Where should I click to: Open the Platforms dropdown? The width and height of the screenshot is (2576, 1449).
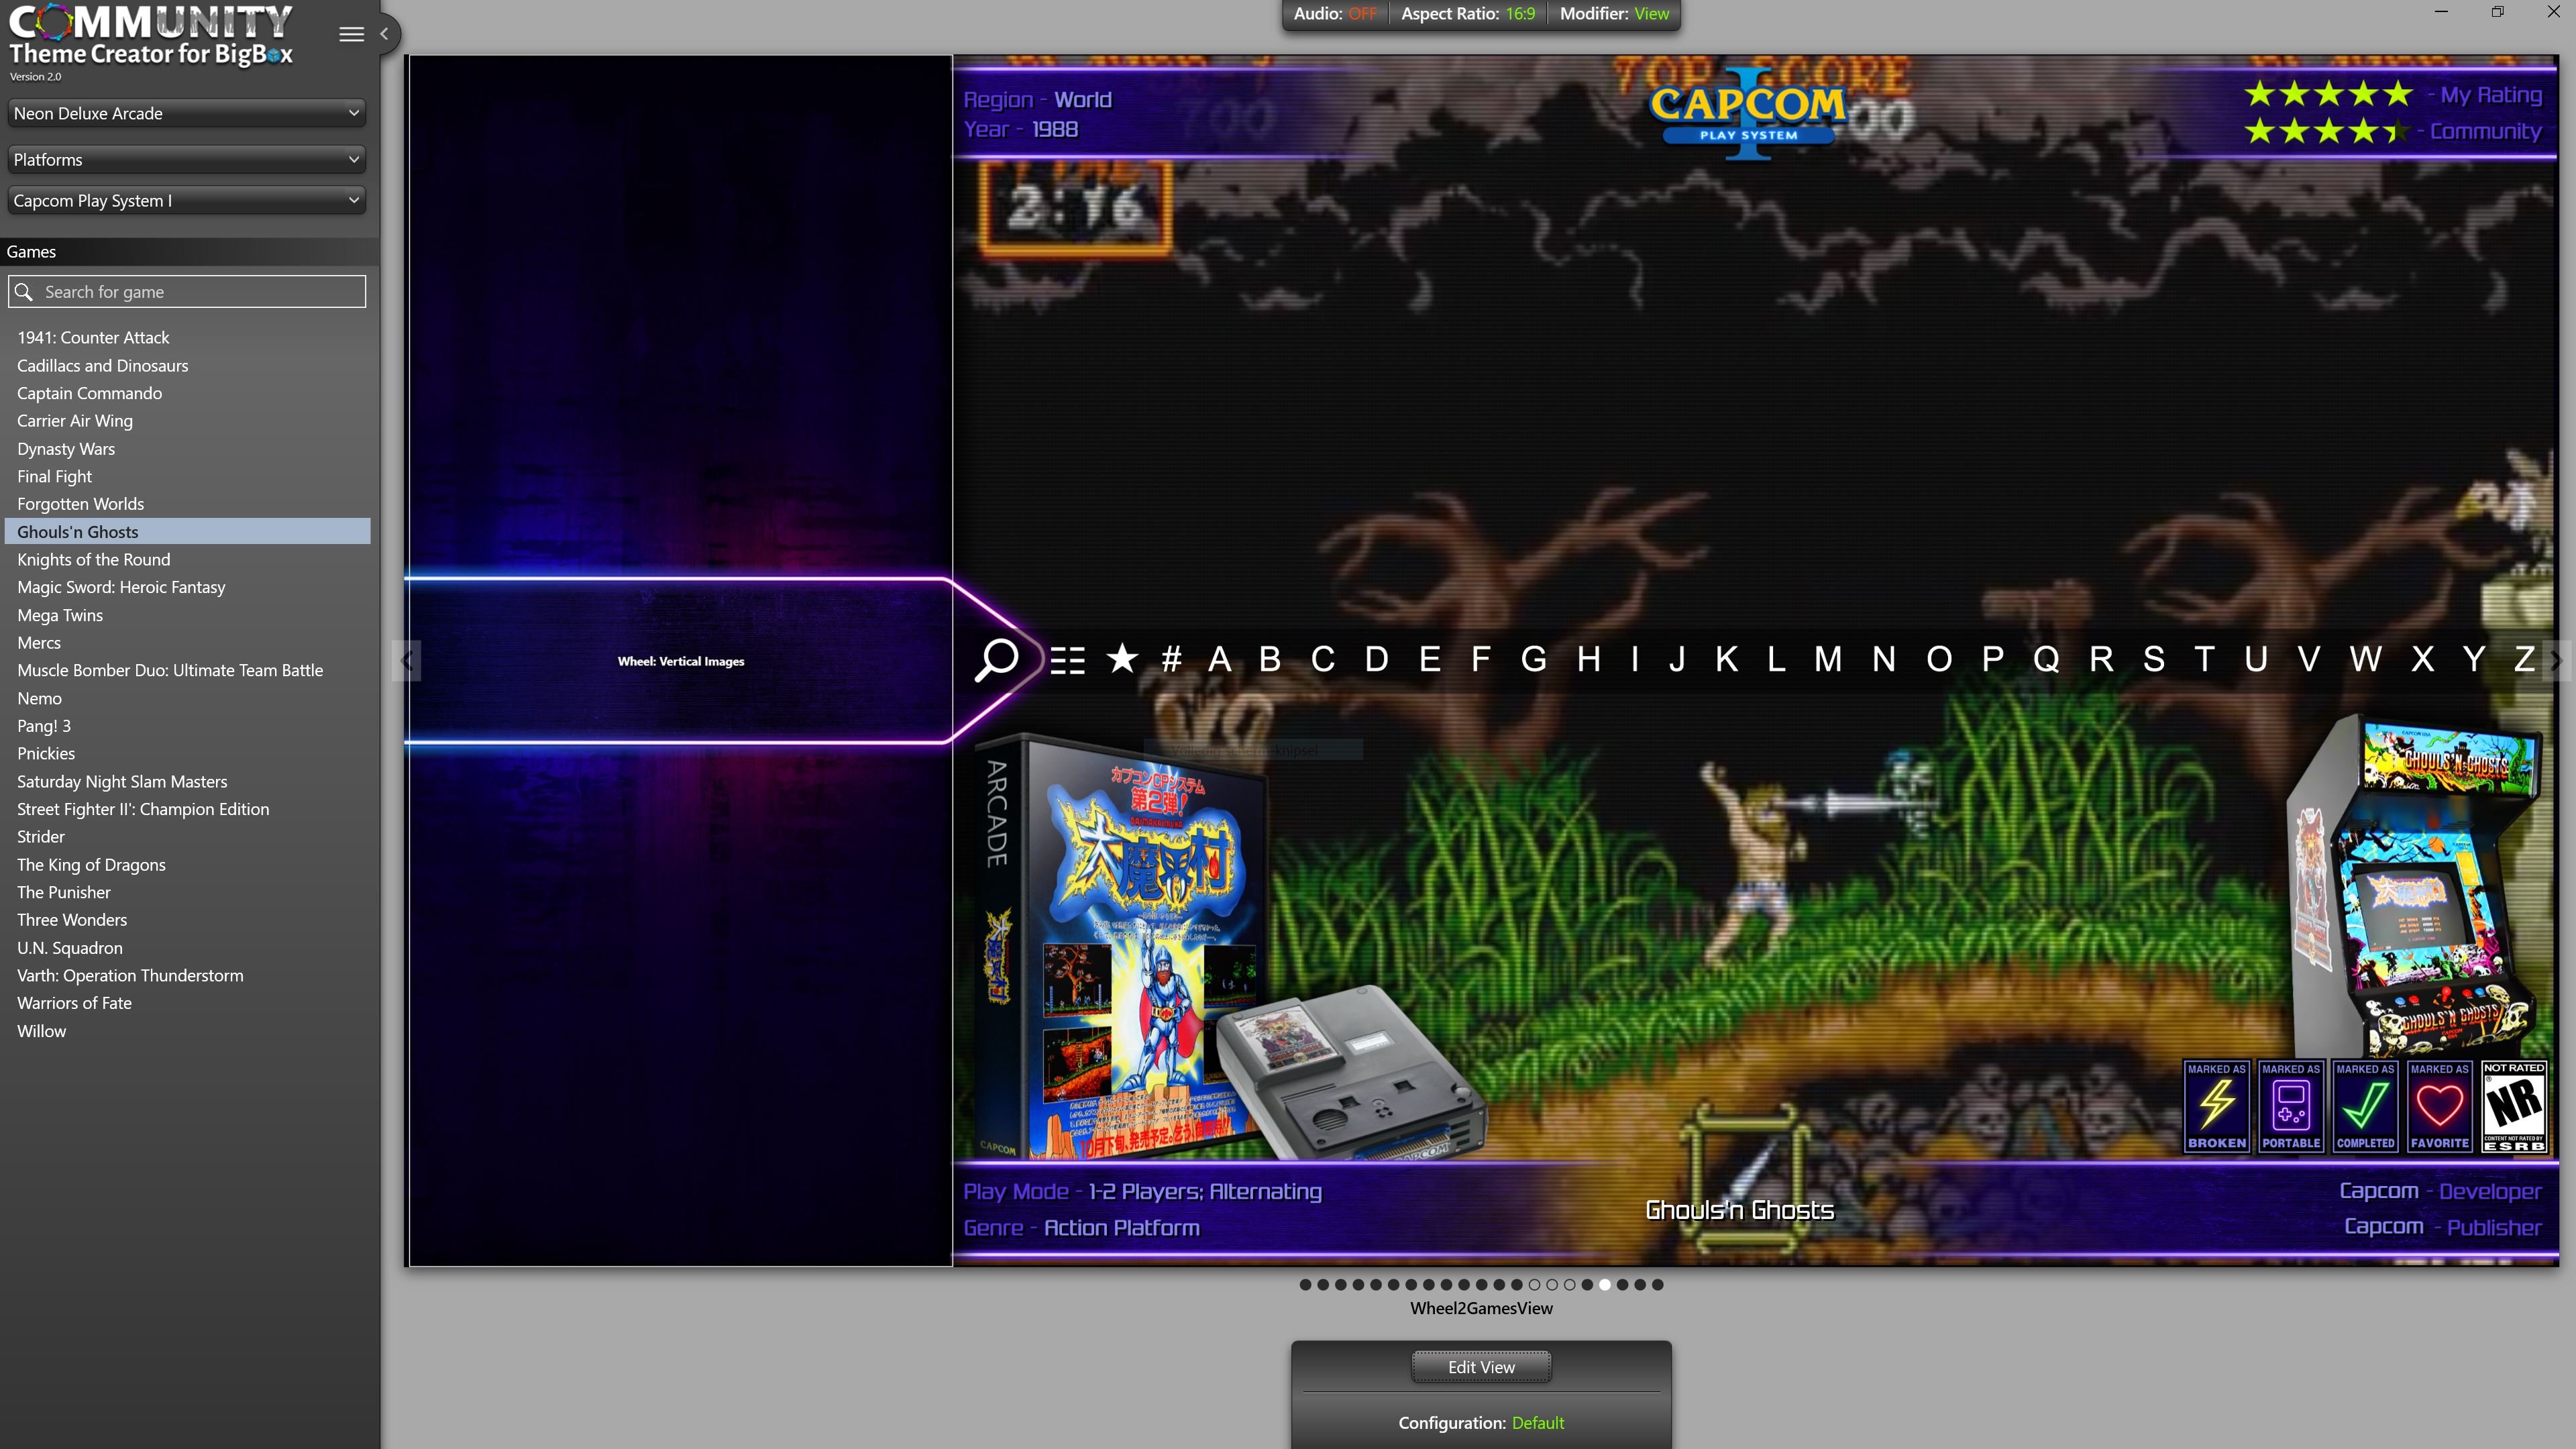(187, 159)
